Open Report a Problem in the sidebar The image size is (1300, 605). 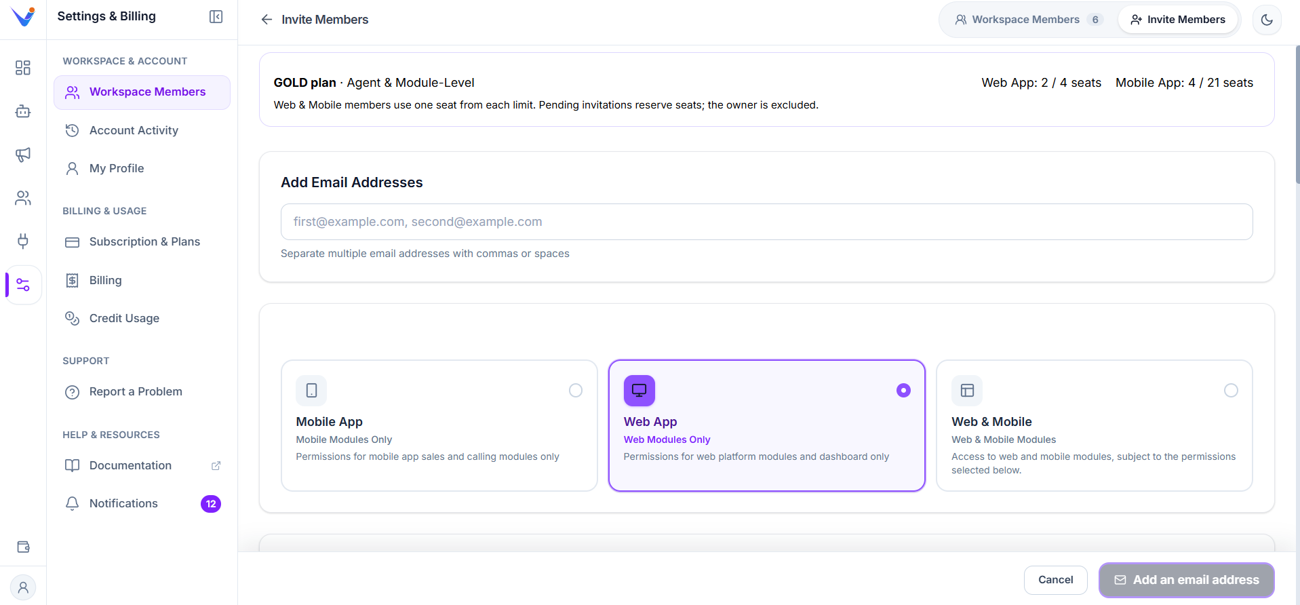142,392
